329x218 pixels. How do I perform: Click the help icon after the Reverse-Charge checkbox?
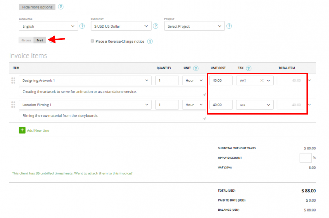pyautogui.click(x=150, y=41)
